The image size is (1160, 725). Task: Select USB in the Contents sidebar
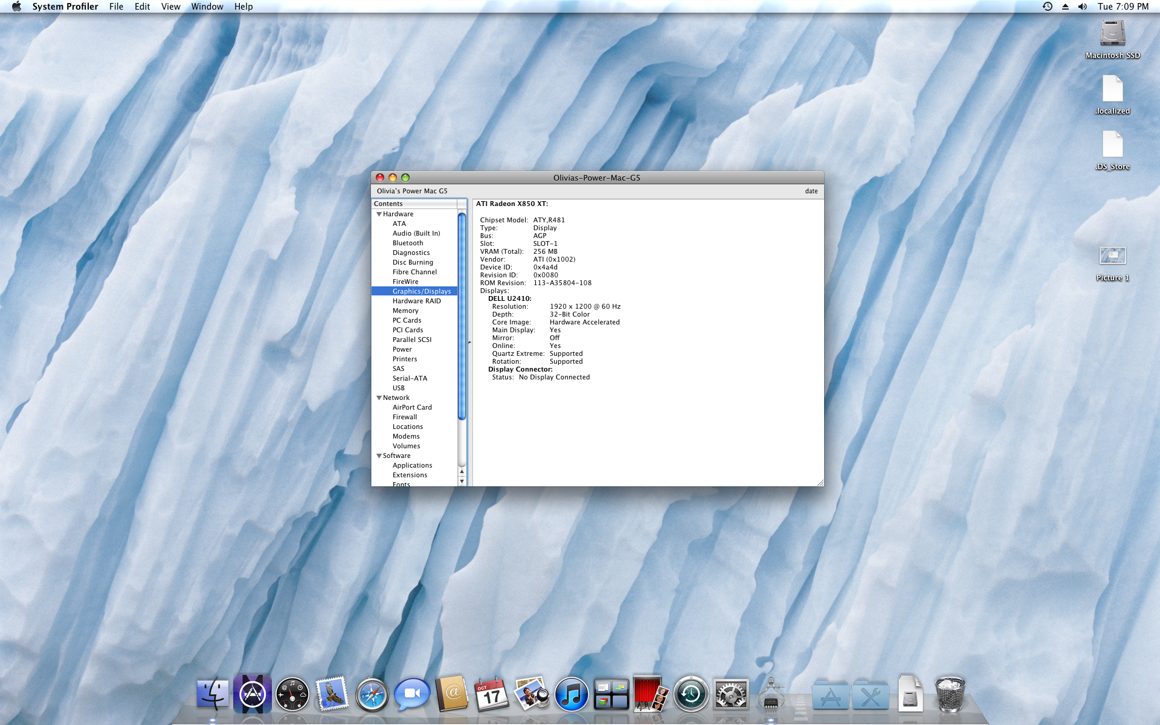click(x=399, y=388)
